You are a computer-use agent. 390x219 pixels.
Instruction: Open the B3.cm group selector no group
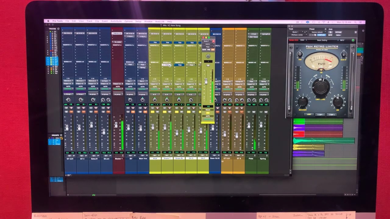click(x=105, y=94)
